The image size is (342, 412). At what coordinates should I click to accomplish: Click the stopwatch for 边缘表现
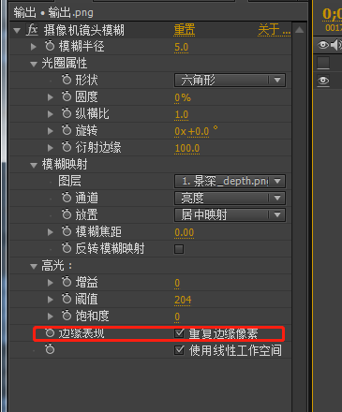coord(50,333)
